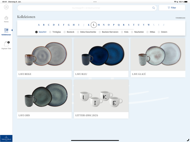Jump to letter N collections
This screenshot has height=142, width=190.
click(x=104, y=25)
